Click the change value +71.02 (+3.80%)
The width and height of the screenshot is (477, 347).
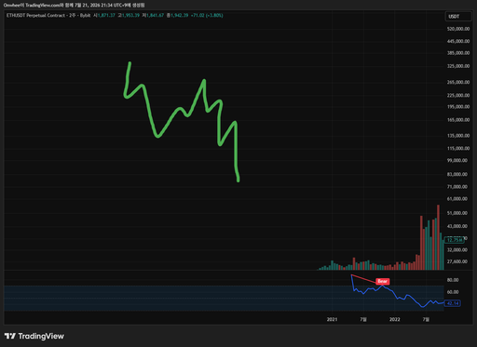tap(207, 15)
